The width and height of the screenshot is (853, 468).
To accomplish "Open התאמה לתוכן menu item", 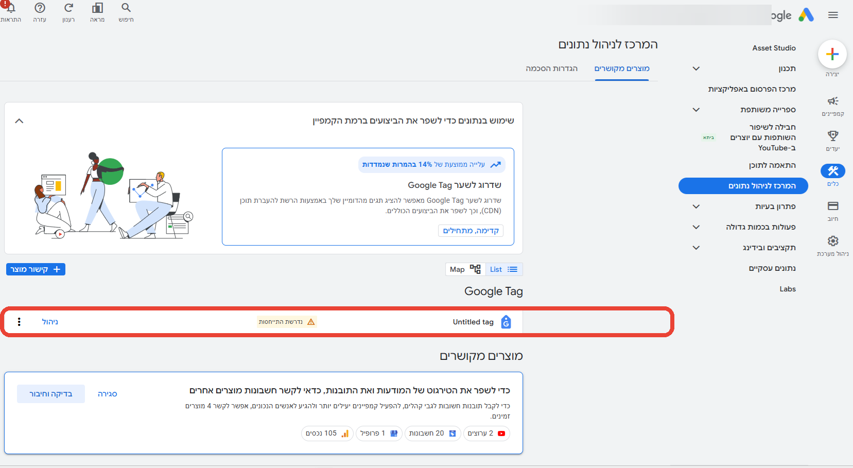I will (x=772, y=165).
